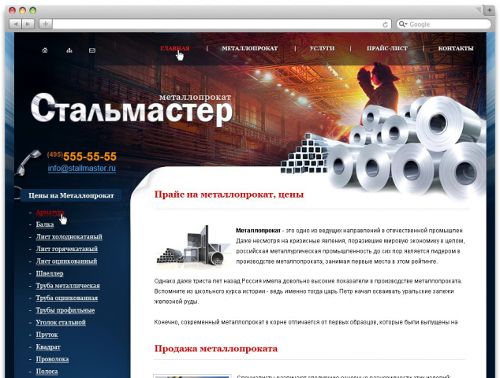Reload page with refresh icon
This screenshot has height=378, width=500.
(x=385, y=24)
